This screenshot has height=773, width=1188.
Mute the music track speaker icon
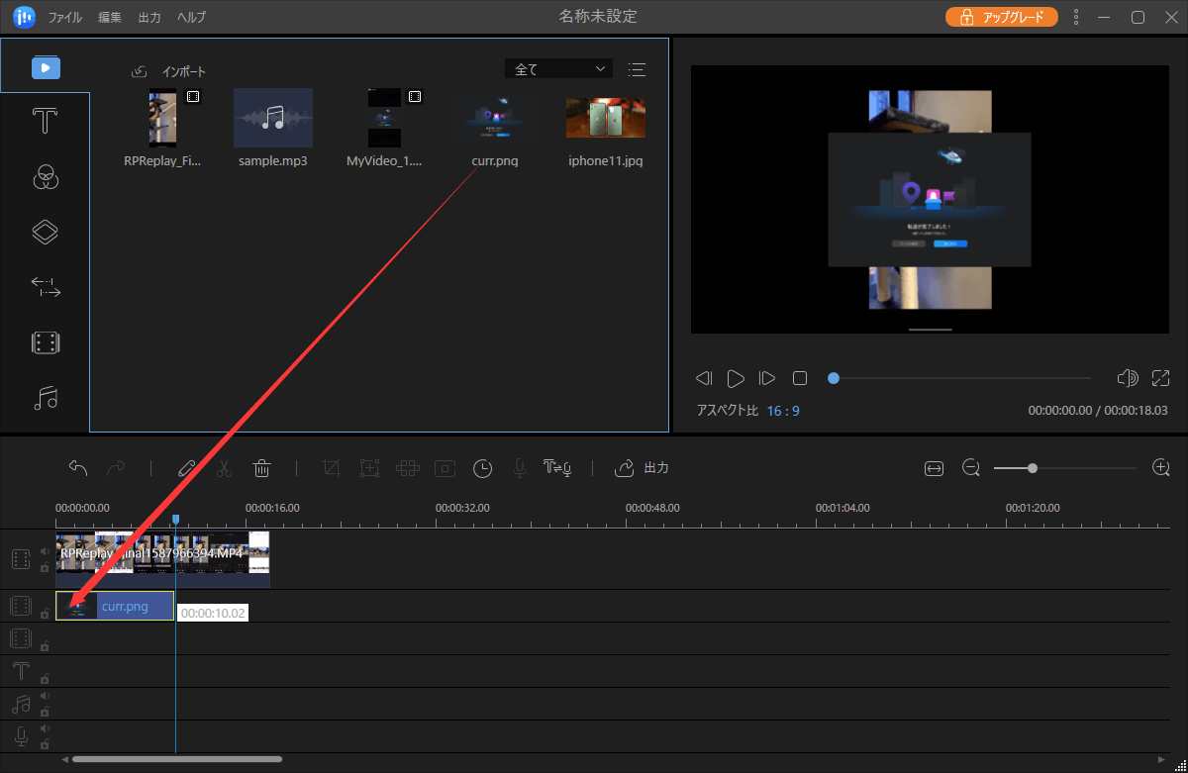click(45, 697)
